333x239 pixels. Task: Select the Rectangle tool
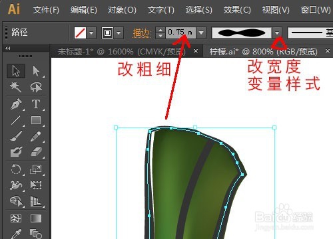click(36, 121)
